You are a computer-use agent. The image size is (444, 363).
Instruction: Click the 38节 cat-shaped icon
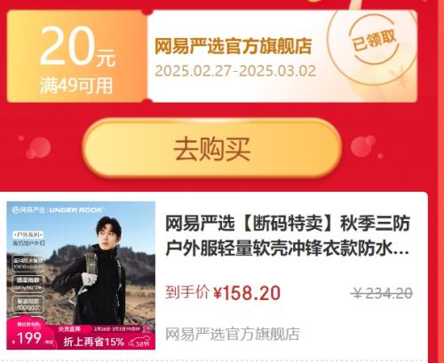(x=140, y=343)
